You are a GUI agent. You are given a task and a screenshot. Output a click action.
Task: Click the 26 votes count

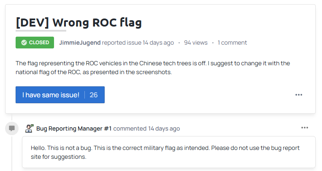coord(94,95)
